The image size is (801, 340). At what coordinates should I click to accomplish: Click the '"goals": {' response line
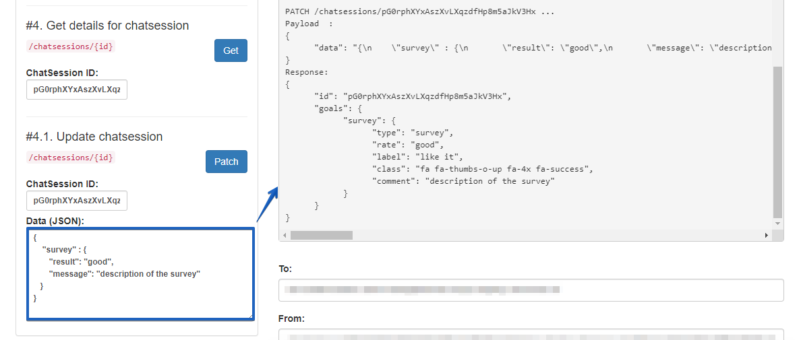pos(338,108)
